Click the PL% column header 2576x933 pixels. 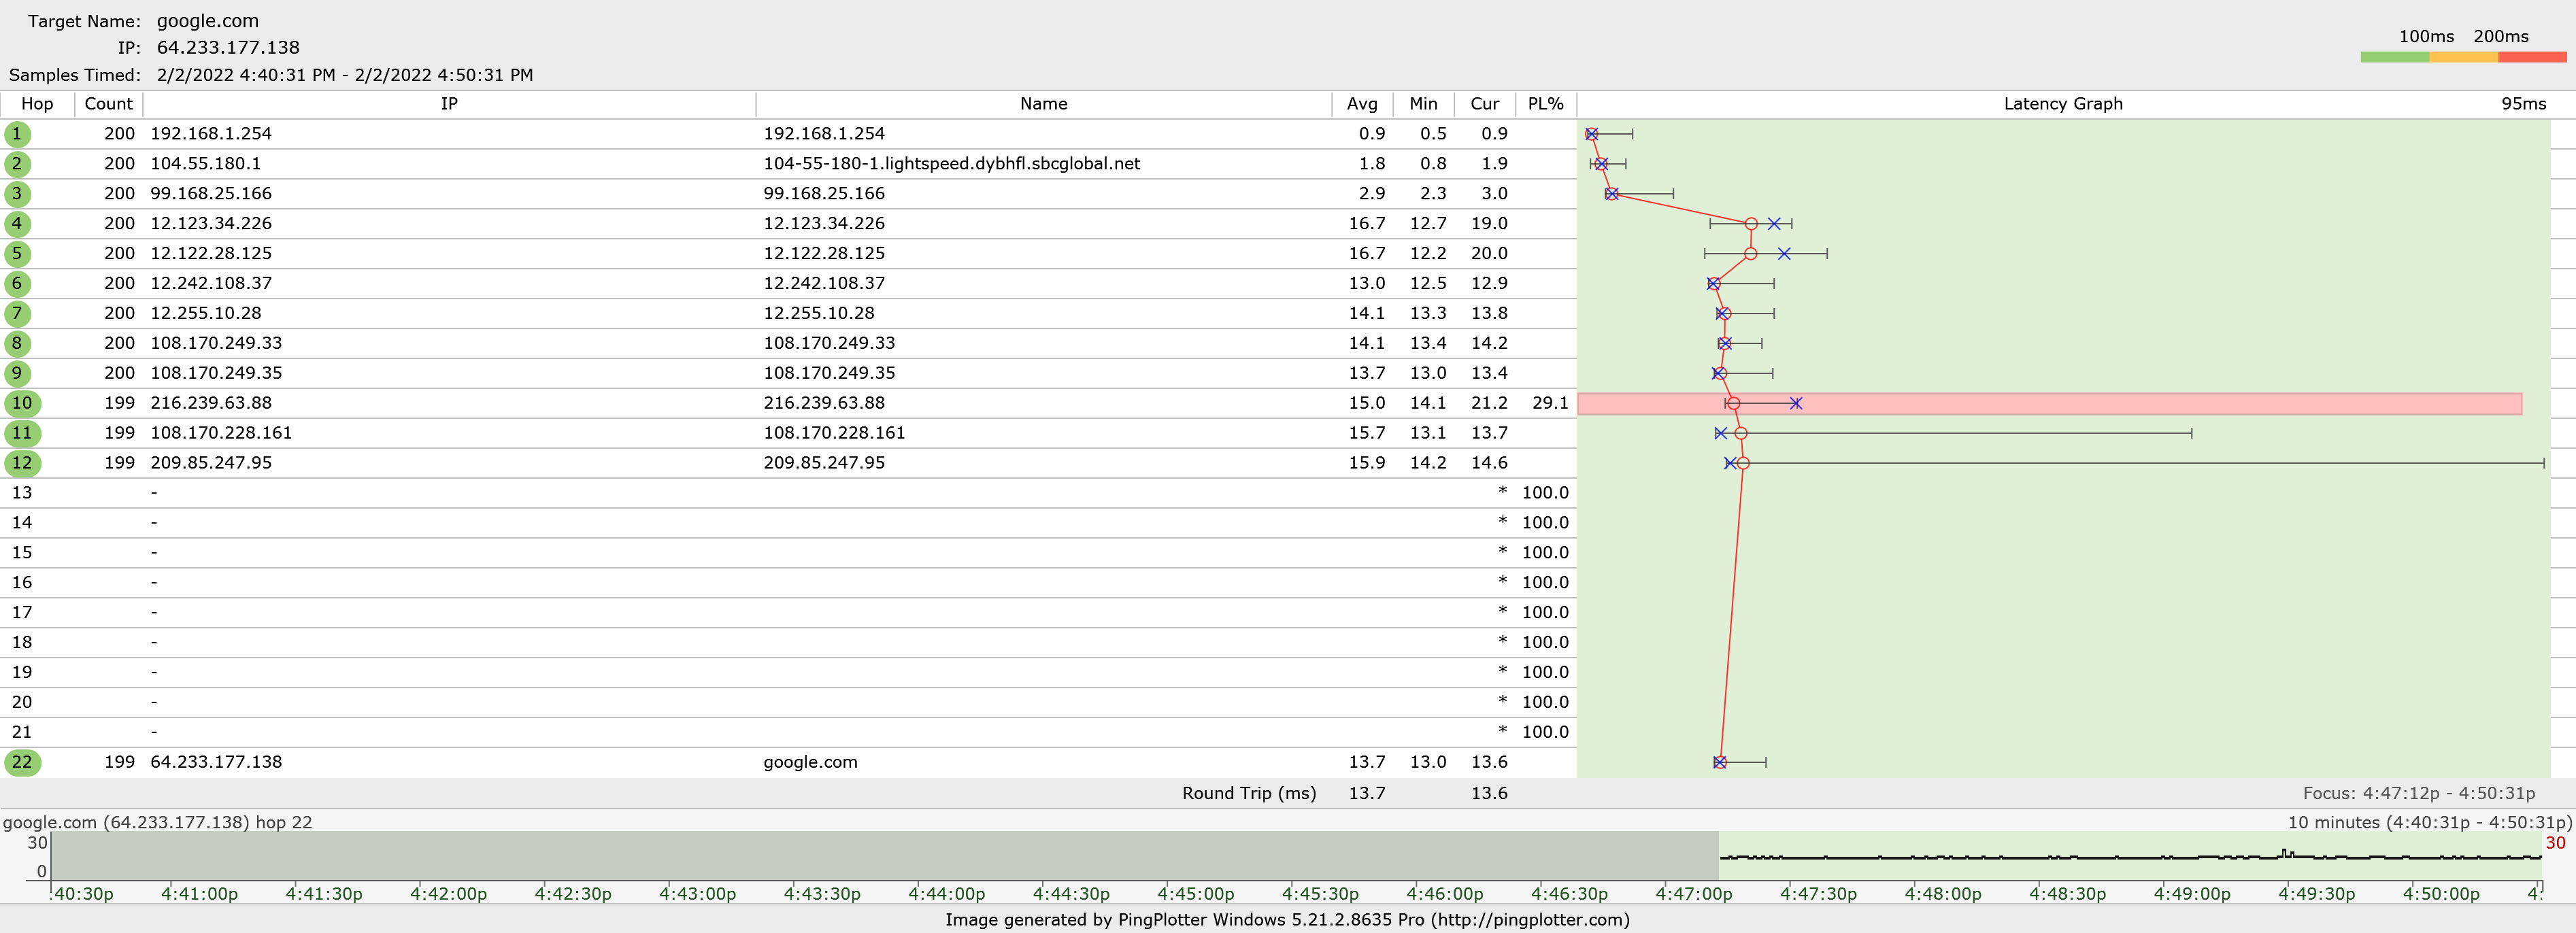[x=1545, y=104]
